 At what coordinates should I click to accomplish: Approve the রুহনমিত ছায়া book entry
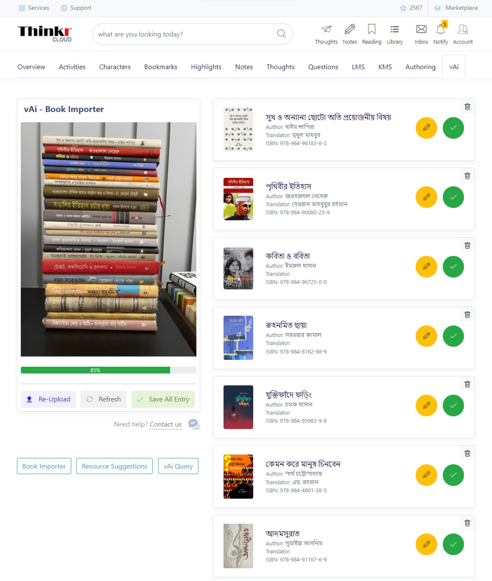click(x=453, y=336)
